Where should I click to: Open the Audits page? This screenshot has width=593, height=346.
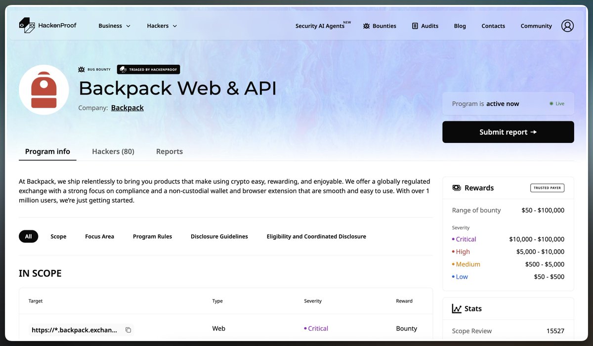click(x=425, y=26)
